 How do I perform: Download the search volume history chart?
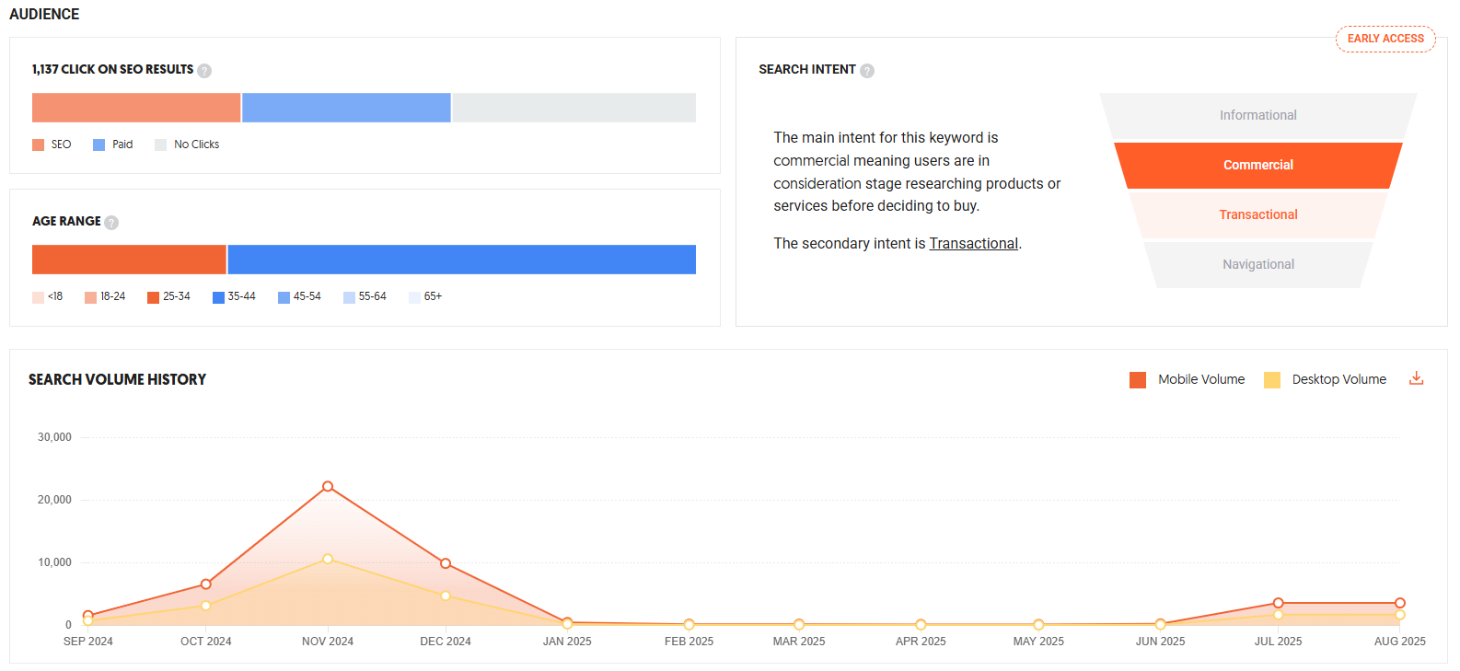tap(1417, 378)
